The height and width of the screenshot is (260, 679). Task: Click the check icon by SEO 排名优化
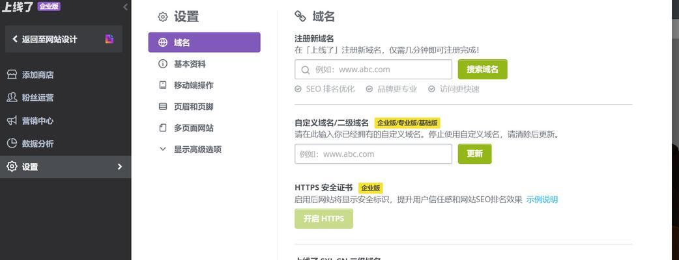[x=298, y=89]
